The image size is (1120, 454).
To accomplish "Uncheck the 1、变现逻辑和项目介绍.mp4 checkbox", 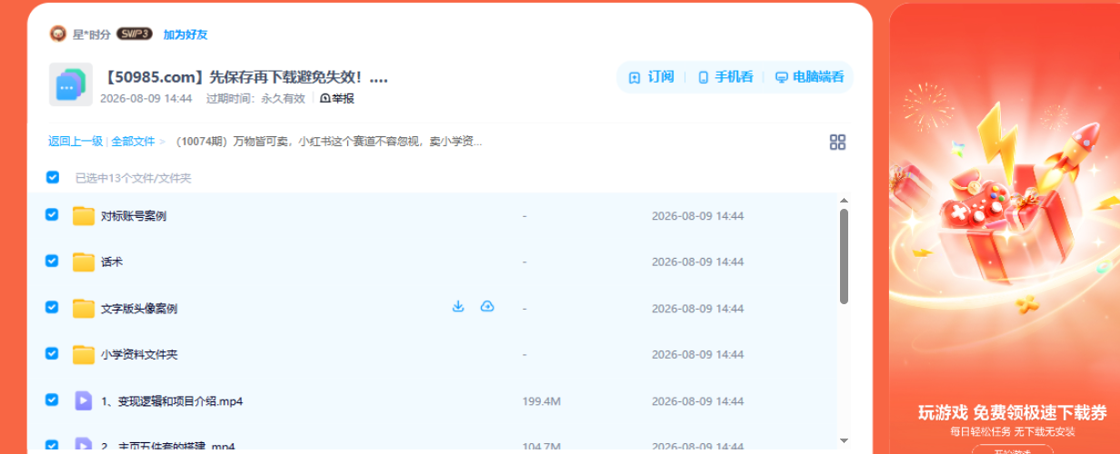I will [x=52, y=400].
